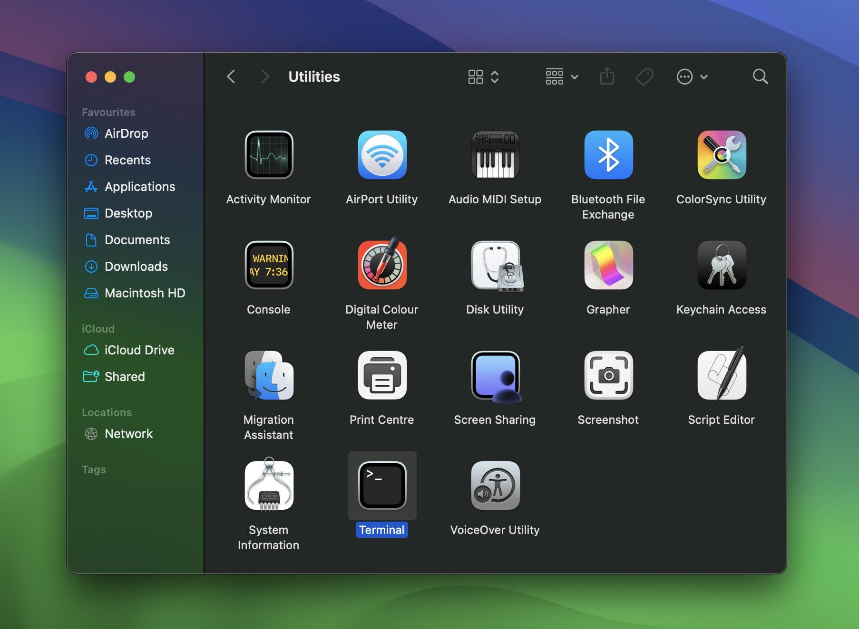Open the Activity Monitor app icon
Viewport: 859px width, 629px height.
[x=269, y=155]
